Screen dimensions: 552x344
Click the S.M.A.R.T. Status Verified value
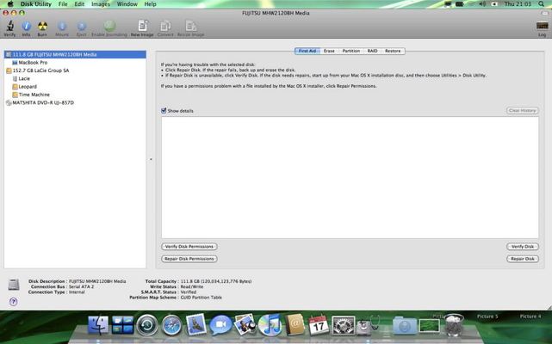(x=189, y=292)
